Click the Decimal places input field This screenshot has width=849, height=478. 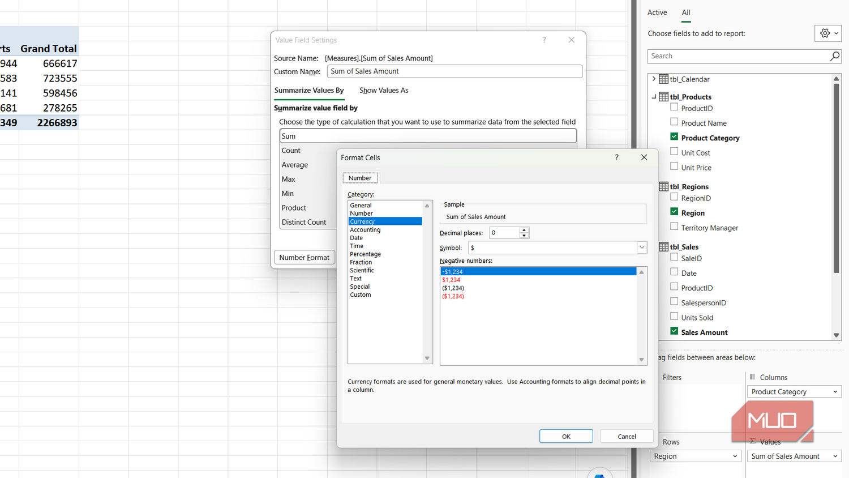point(504,233)
